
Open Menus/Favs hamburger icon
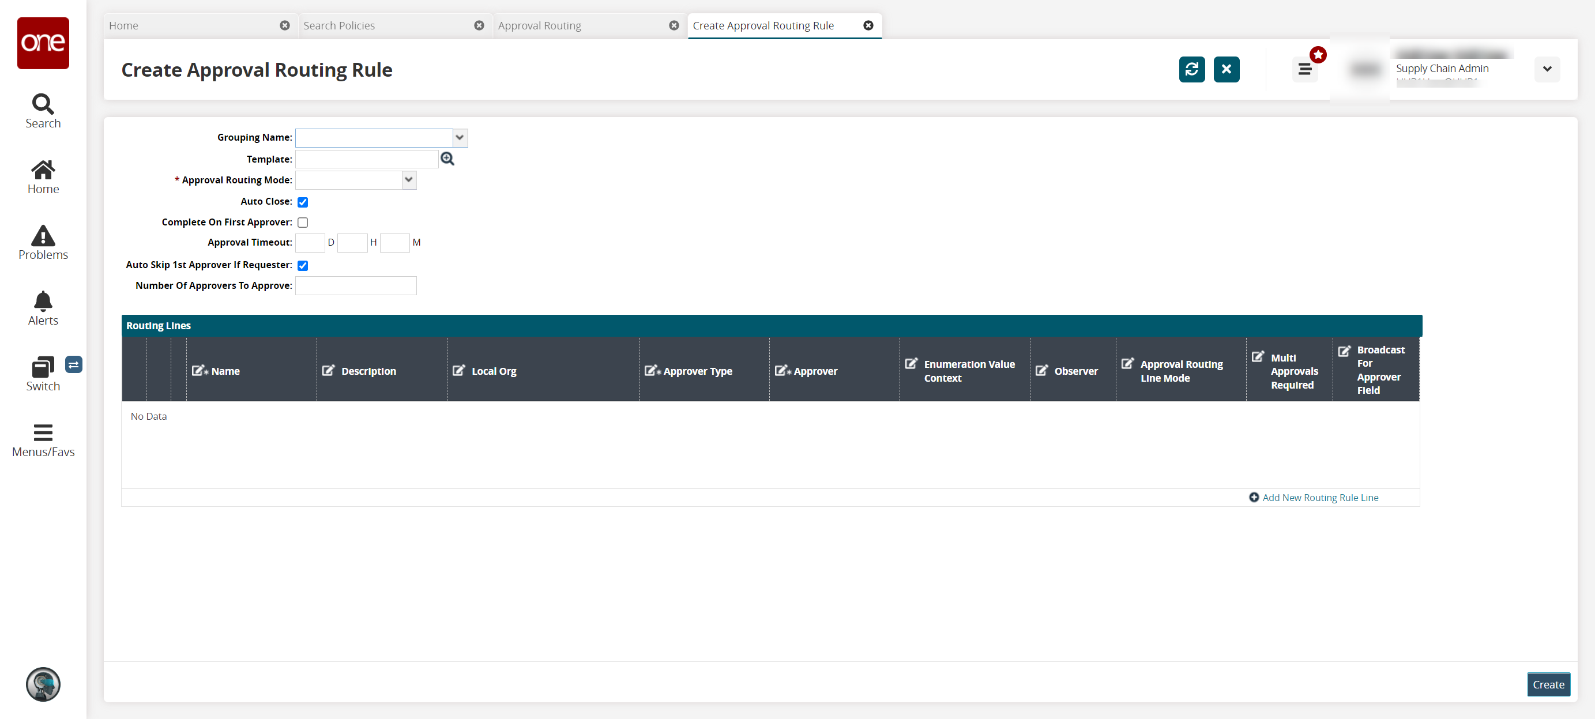coord(43,432)
